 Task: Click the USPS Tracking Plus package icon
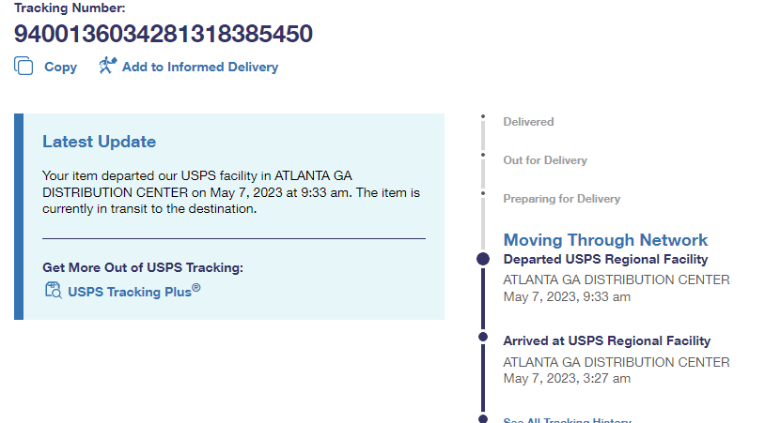click(53, 290)
